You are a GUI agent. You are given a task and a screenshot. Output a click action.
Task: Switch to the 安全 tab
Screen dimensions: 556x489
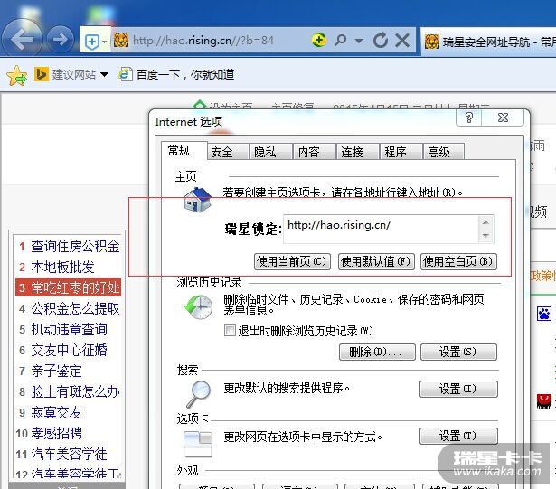pos(228,152)
